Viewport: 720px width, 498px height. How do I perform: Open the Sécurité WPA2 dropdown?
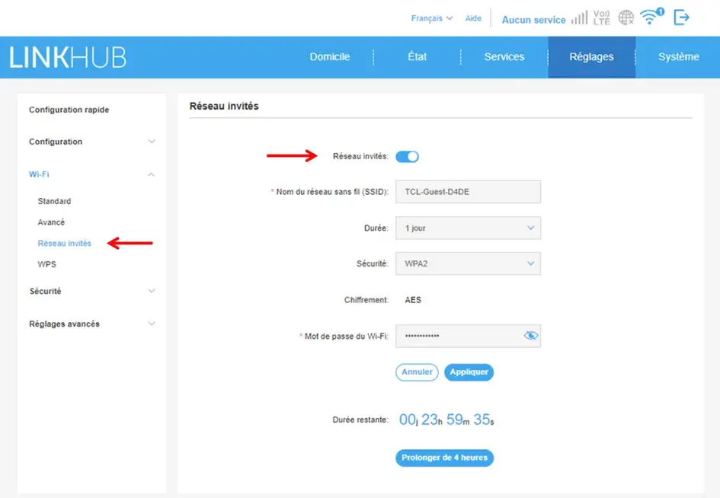coord(468,263)
